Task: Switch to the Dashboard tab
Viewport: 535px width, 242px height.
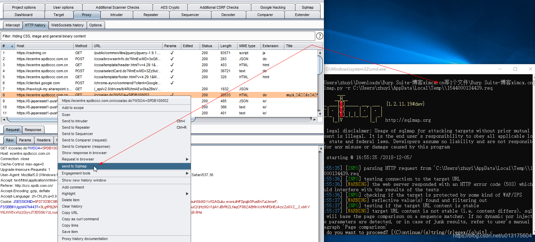Action: tap(23, 15)
